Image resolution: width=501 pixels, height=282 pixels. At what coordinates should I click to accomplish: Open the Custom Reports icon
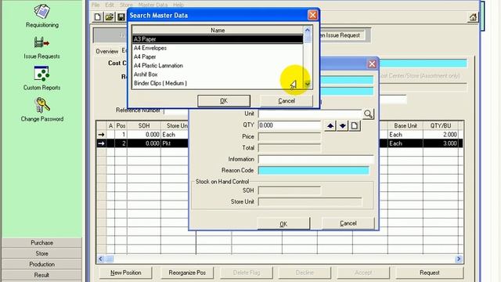coord(41,73)
